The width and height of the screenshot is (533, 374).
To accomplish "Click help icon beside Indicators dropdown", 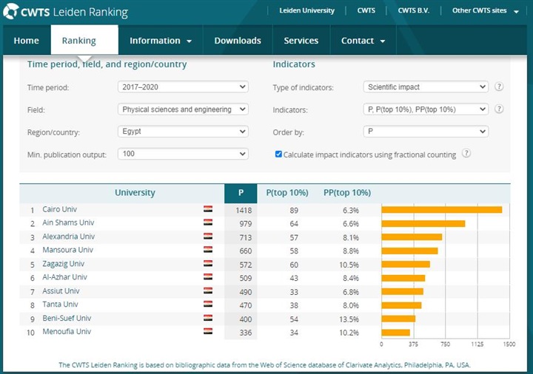I will [x=499, y=109].
